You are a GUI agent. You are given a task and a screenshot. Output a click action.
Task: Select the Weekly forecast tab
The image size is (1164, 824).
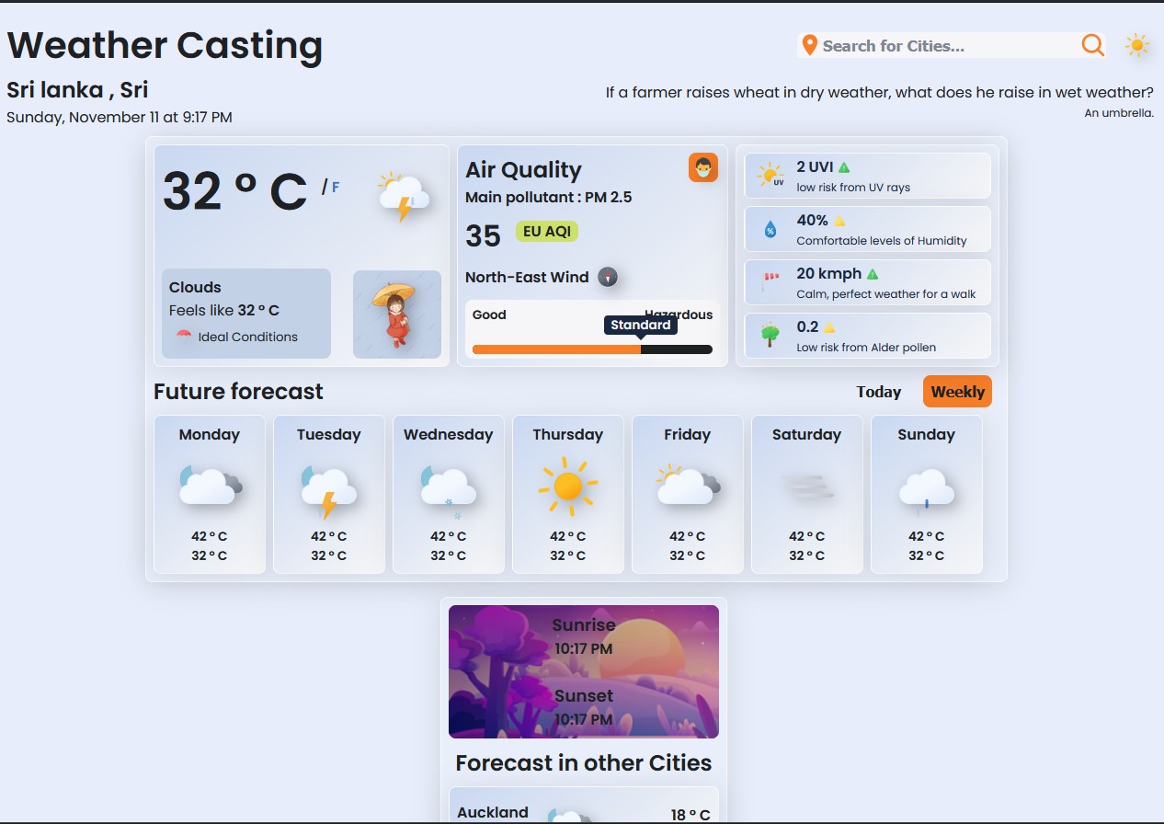pos(957,392)
